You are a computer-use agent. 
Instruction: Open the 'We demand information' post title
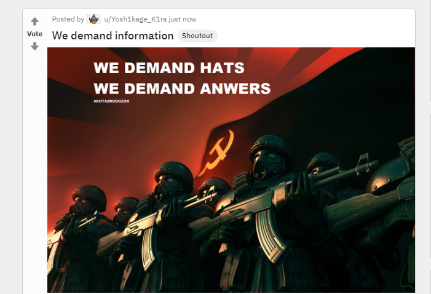click(113, 36)
